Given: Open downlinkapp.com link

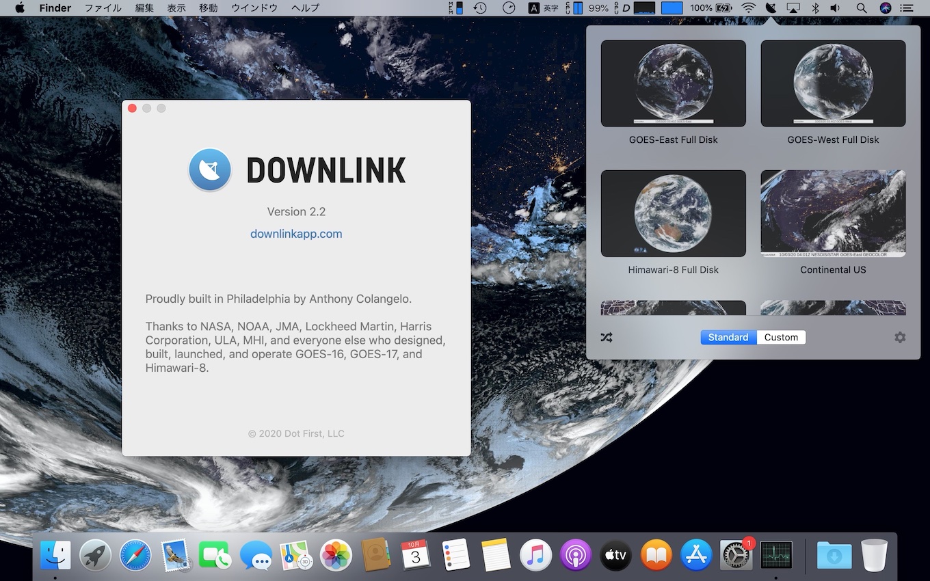Looking at the screenshot, I should [x=296, y=234].
